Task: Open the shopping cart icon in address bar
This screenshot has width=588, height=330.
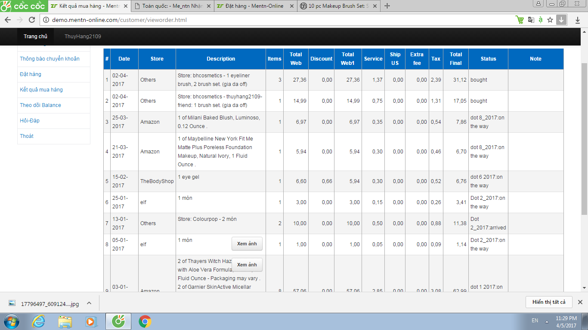Action: point(520,20)
